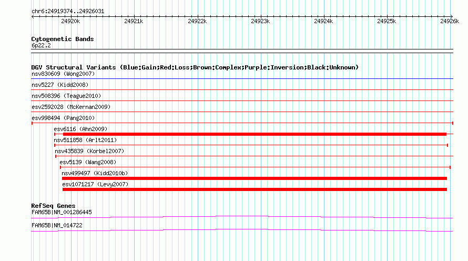Image resolution: width=468 pixels, height=261 pixels.
Task: Click the 24920k ruler tick label
Action: 70,21
